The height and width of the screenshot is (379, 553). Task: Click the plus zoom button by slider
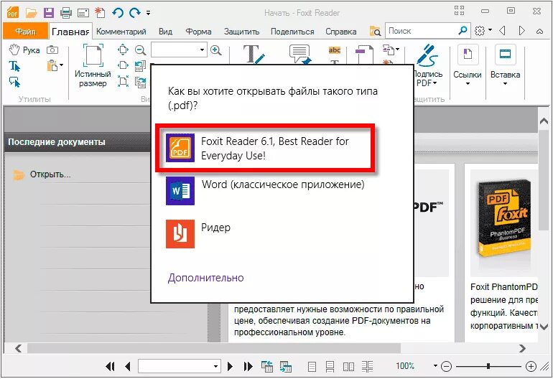tap(531, 367)
